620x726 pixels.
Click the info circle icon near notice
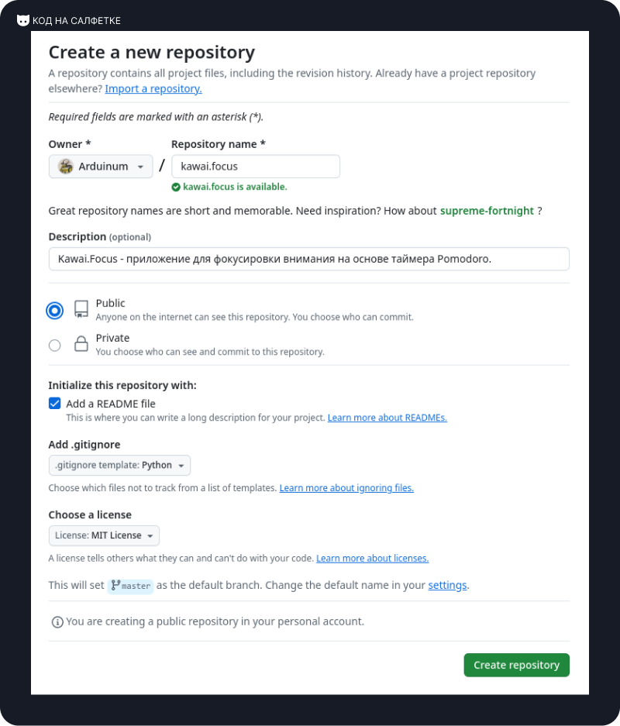coord(57,622)
